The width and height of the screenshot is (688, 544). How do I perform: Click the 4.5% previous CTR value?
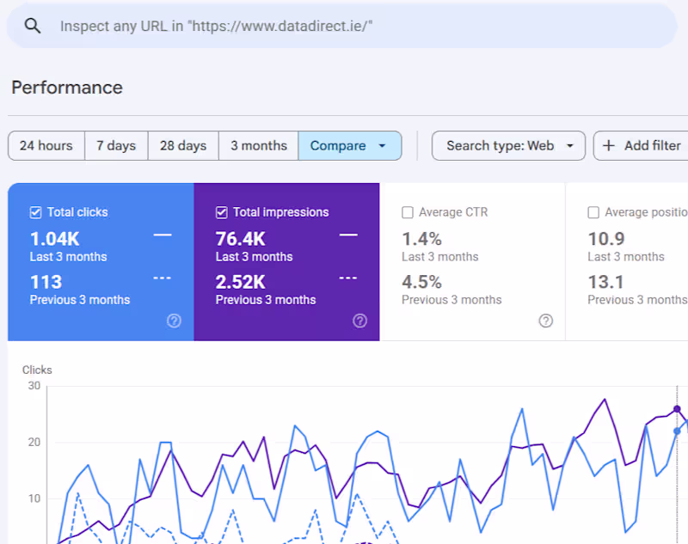pyautogui.click(x=421, y=282)
